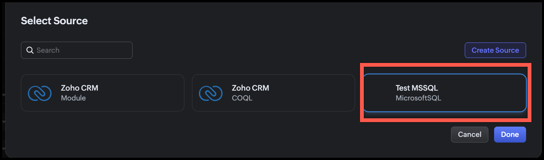Viewport: 544px width, 160px height.
Task: Click the "Test MSSQL" title text
Action: pos(417,88)
